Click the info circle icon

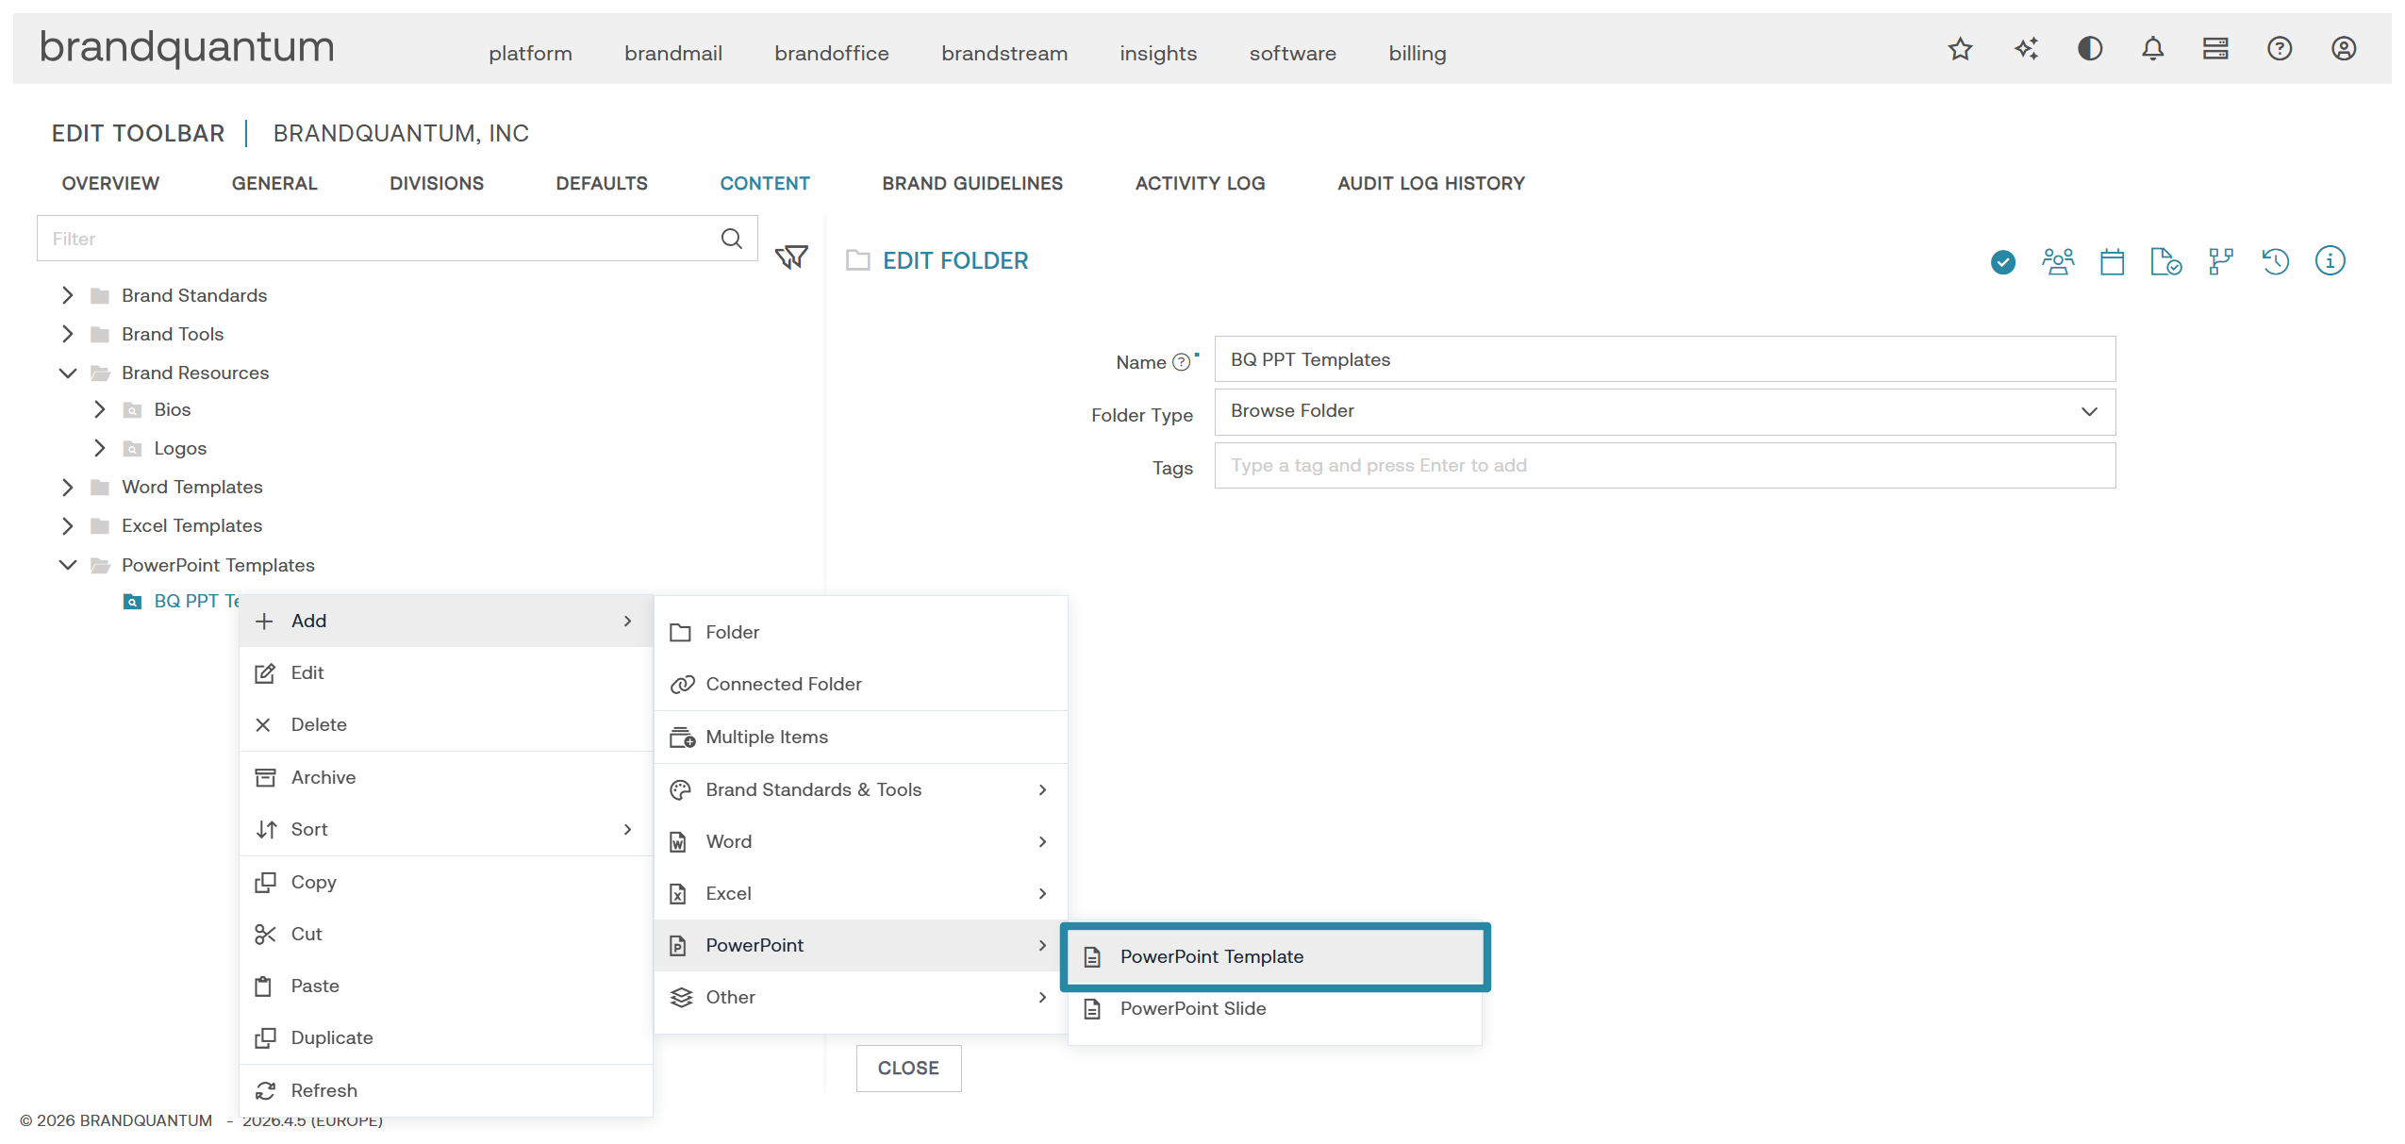coord(2330,261)
